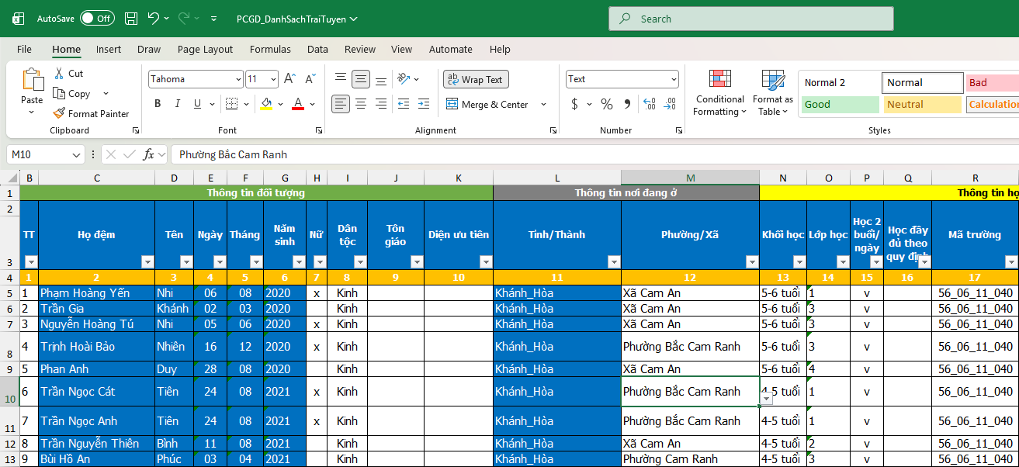Click the Save icon in title bar
The width and height of the screenshot is (1019, 467).
click(131, 19)
